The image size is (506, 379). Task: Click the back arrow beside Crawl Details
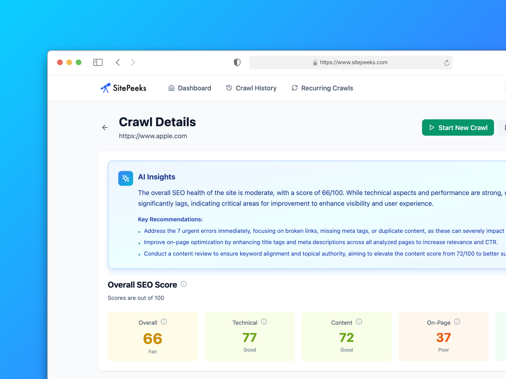pyautogui.click(x=105, y=127)
